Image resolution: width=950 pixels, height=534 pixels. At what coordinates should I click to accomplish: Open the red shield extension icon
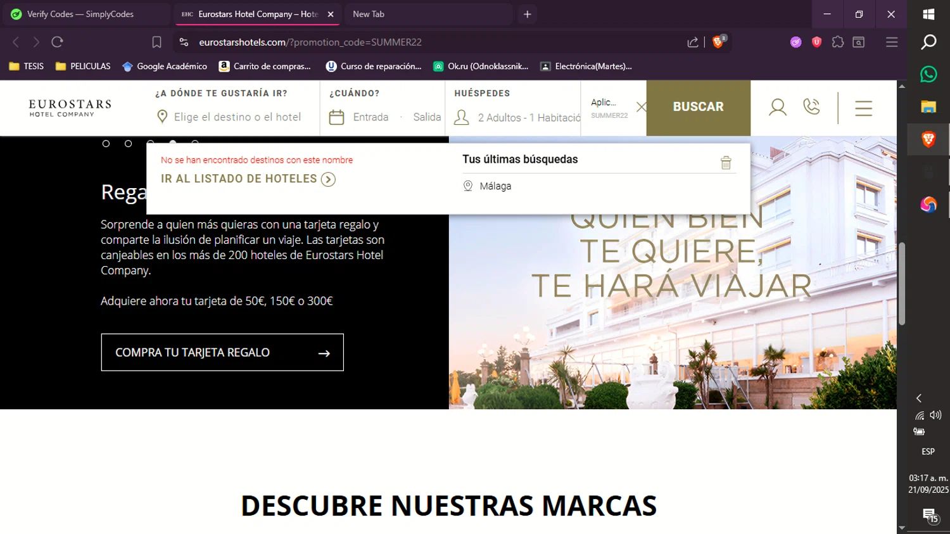[x=817, y=42]
